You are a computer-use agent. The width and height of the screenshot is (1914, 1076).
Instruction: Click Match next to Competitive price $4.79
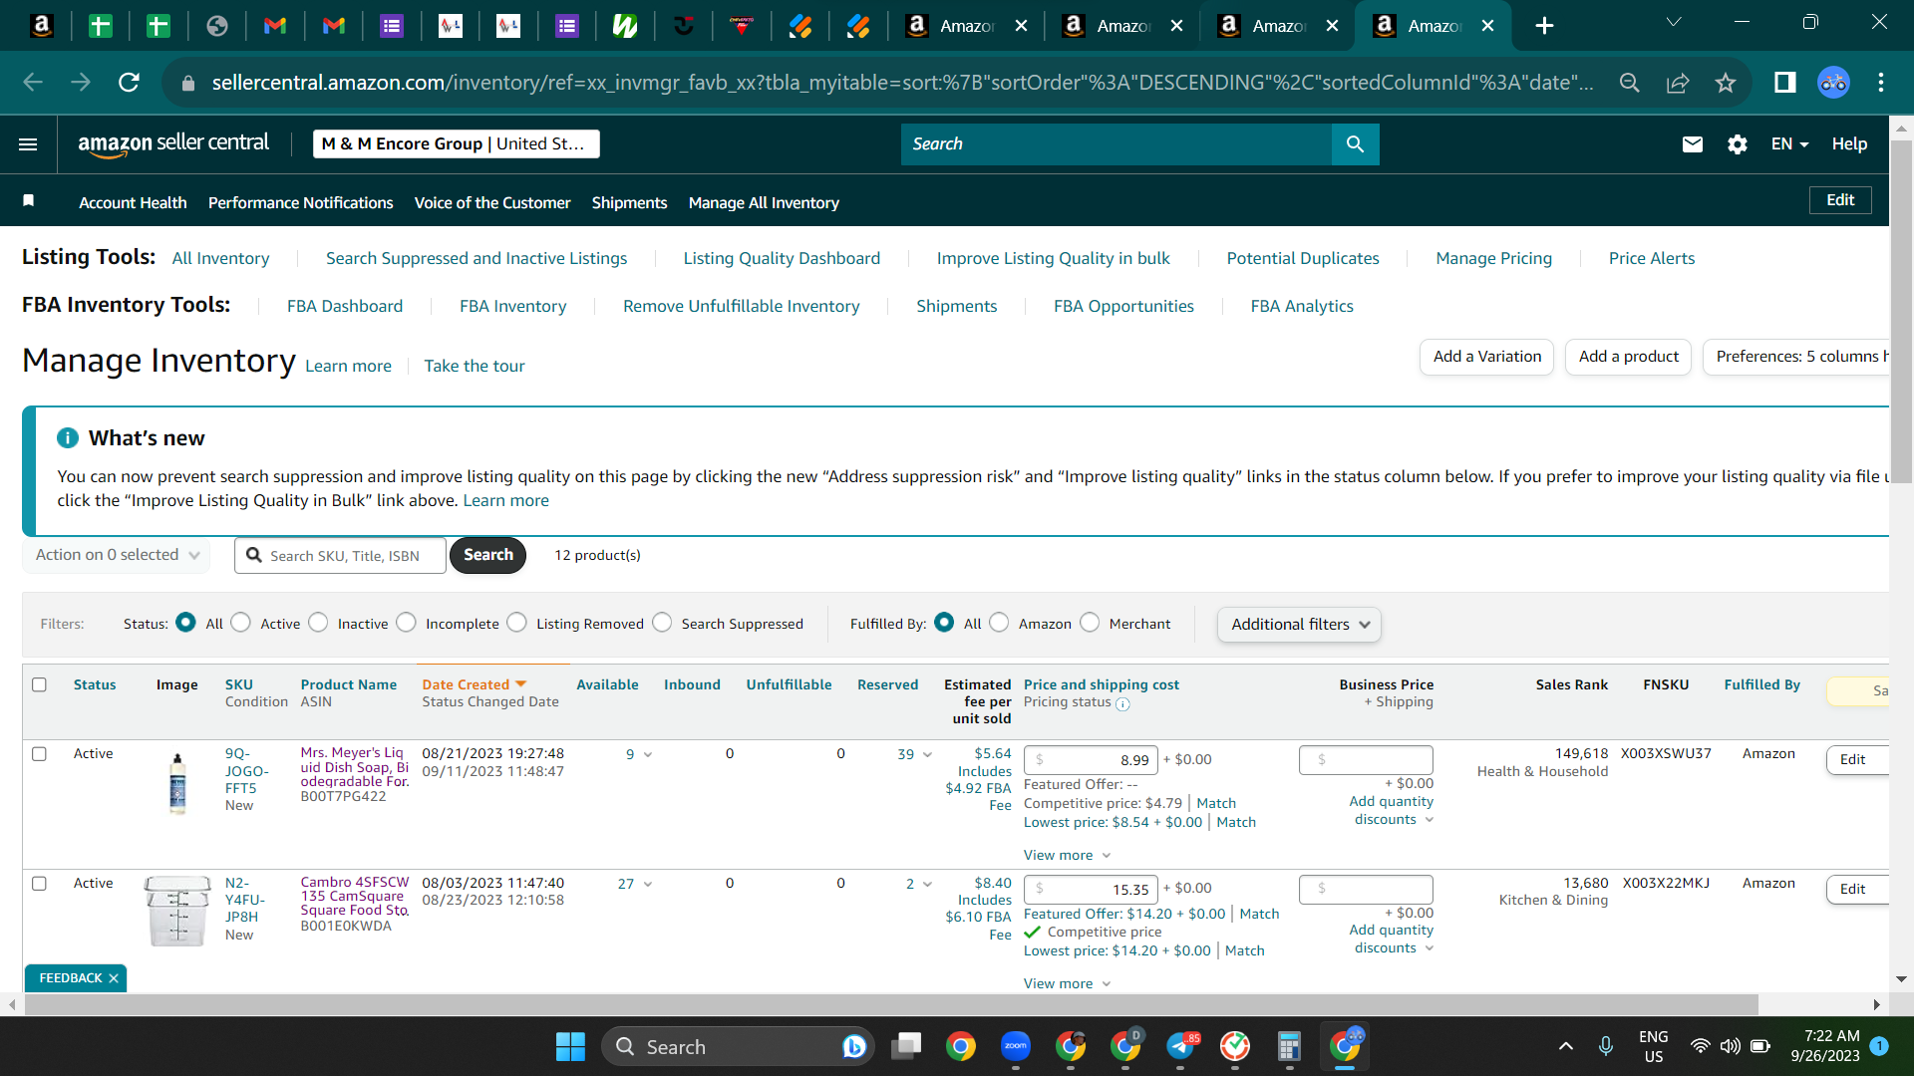click(x=1216, y=803)
